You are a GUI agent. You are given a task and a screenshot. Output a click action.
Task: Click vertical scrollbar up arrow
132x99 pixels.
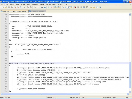[130, 15]
